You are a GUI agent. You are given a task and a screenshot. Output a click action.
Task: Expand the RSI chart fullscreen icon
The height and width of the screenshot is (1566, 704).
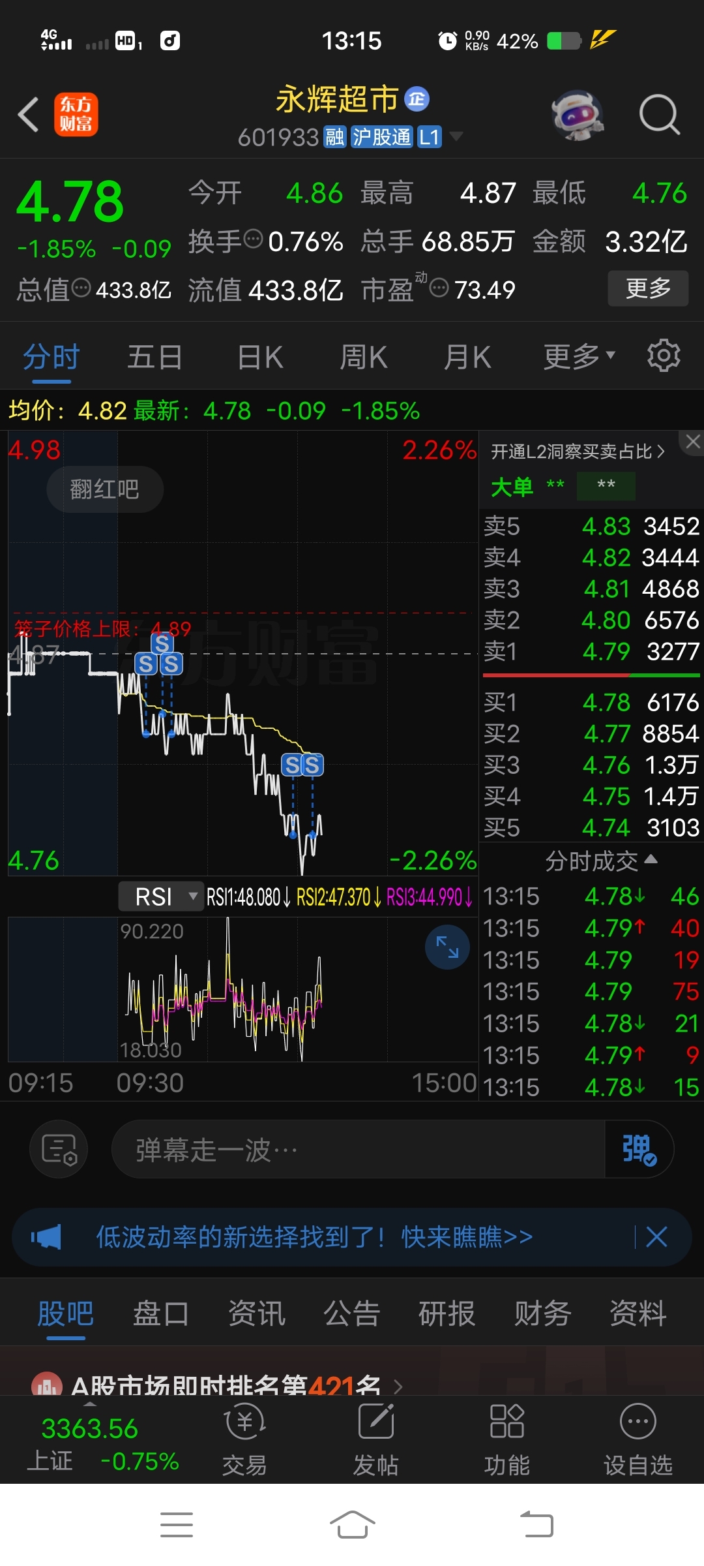tap(447, 947)
